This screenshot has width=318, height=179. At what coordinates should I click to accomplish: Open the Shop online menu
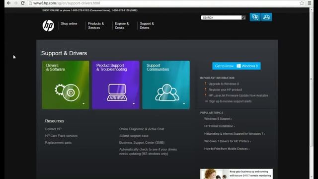coord(69,23)
